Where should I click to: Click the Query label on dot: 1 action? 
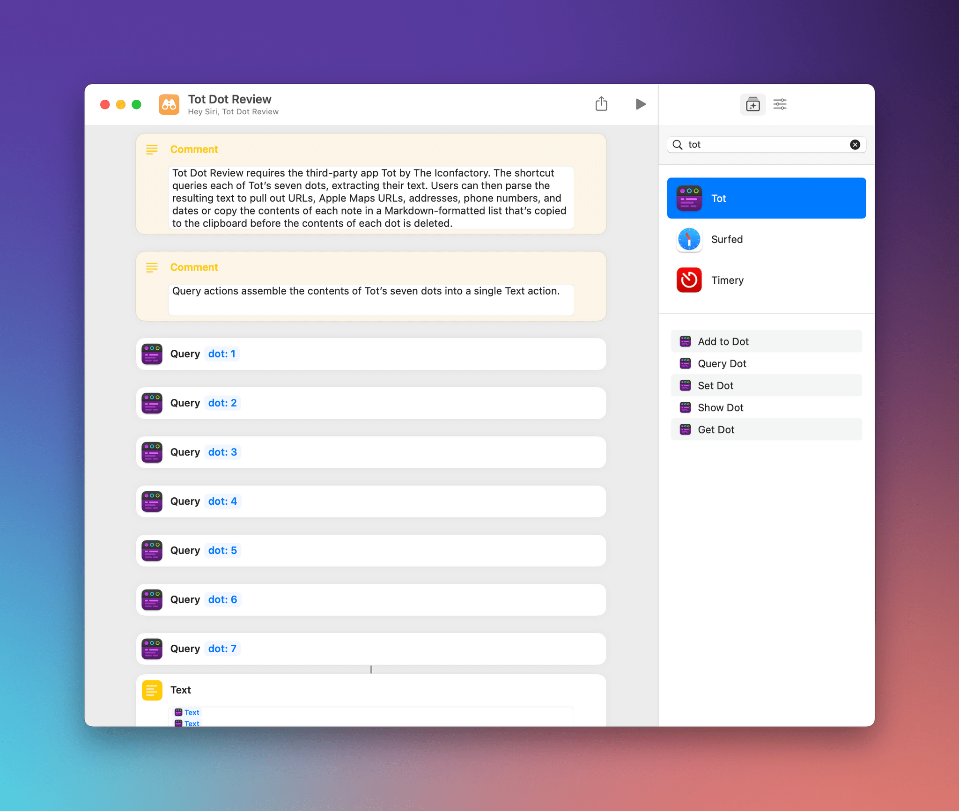coord(185,354)
